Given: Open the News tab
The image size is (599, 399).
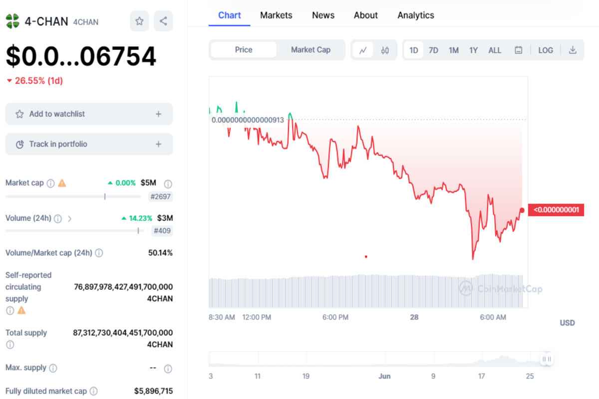Looking at the screenshot, I should click(x=323, y=15).
